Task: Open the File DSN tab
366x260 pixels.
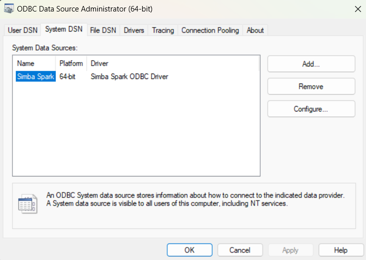Action: pyautogui.click(x=103, y=30)
